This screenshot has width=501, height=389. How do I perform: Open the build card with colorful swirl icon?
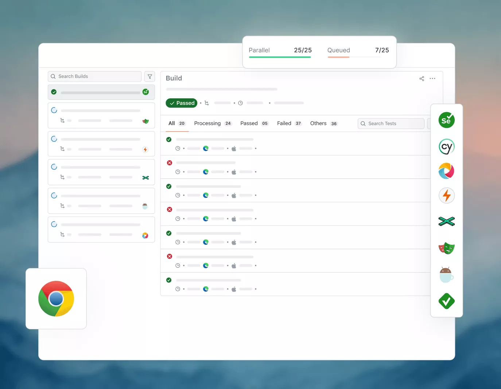point(101,229)
